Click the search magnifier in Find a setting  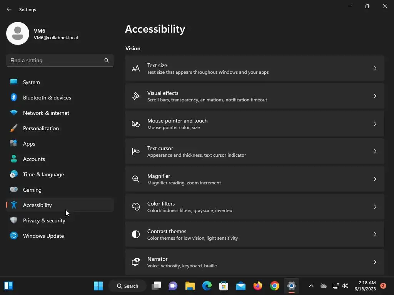107,60
